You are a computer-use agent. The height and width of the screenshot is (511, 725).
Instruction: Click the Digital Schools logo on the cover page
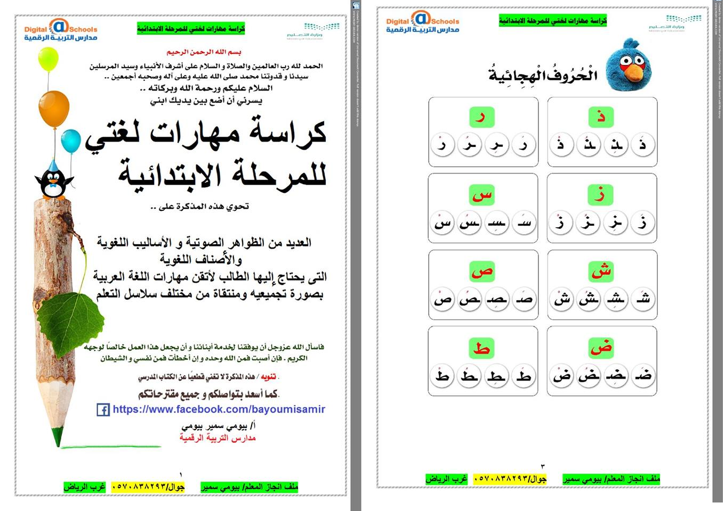point(61,30)
